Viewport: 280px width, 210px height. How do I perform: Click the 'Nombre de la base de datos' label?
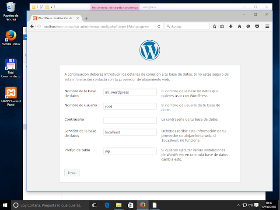pyautogui.click(x=80, y=93)
